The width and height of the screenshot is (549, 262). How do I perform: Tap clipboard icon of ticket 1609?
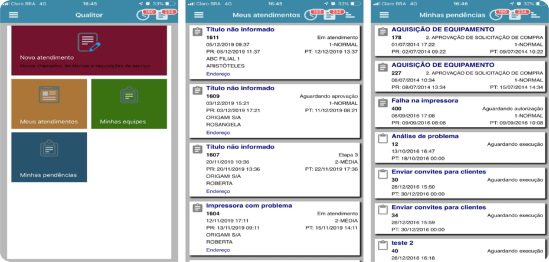[198, 91]
